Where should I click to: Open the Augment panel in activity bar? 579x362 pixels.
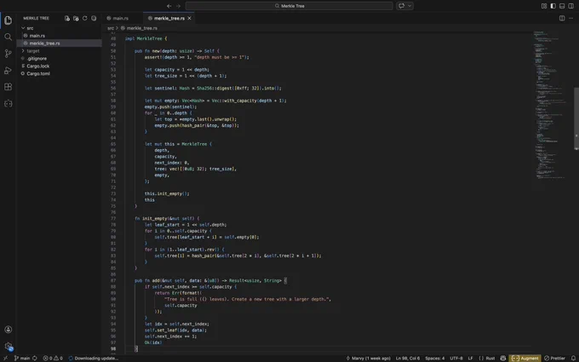point(9,104)
